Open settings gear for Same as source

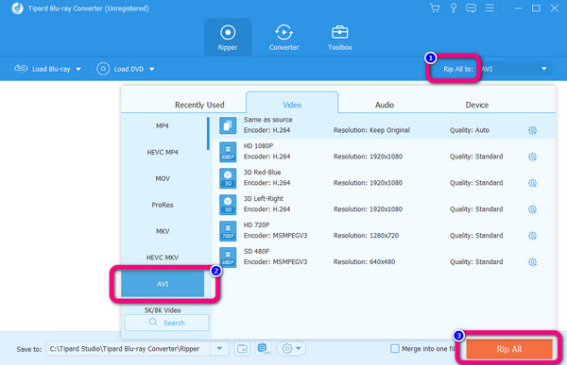click(532, 130)
